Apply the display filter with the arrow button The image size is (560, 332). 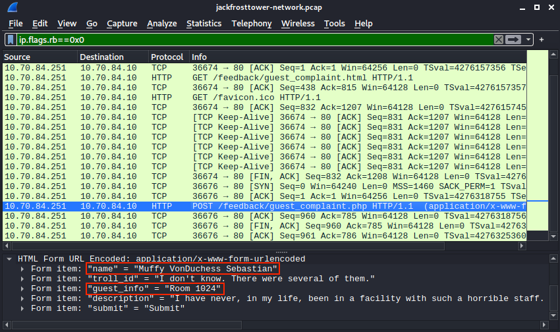[x=513, y=40]
